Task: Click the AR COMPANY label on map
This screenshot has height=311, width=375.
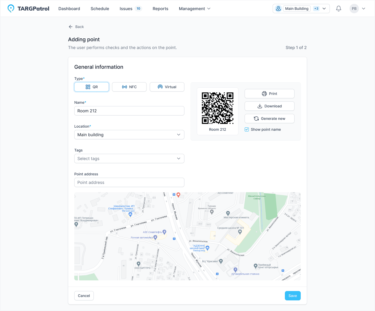Action: pyautogui.click(x=225, y=193)
